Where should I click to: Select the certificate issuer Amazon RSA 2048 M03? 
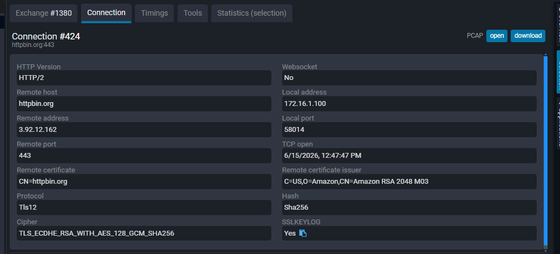[409, 182]
